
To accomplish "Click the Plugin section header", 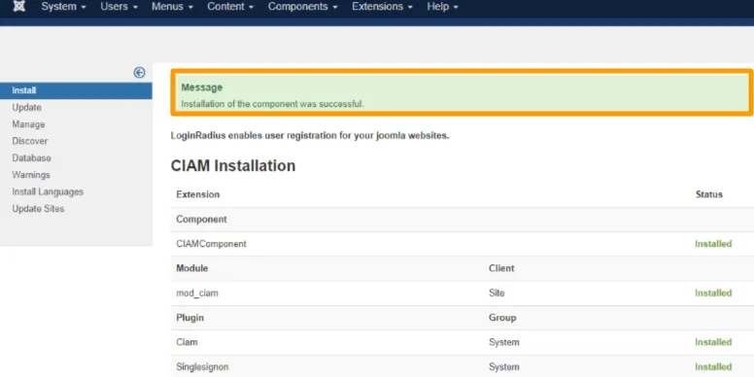I will coord(189,318).
